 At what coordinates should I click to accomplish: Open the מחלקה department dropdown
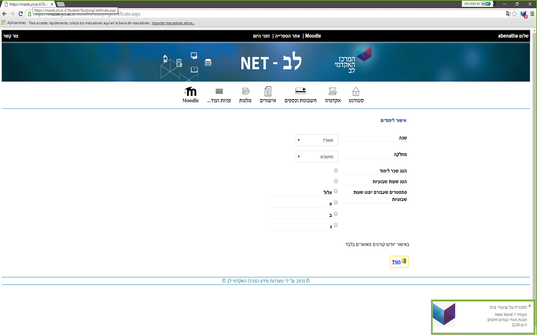[x=317, y=157]
